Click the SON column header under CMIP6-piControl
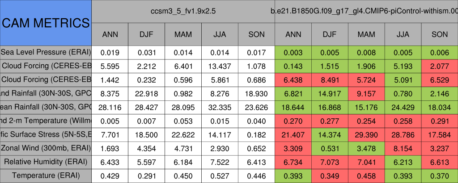The height and width of the screenshot is (183, 458). coord(440,34)
